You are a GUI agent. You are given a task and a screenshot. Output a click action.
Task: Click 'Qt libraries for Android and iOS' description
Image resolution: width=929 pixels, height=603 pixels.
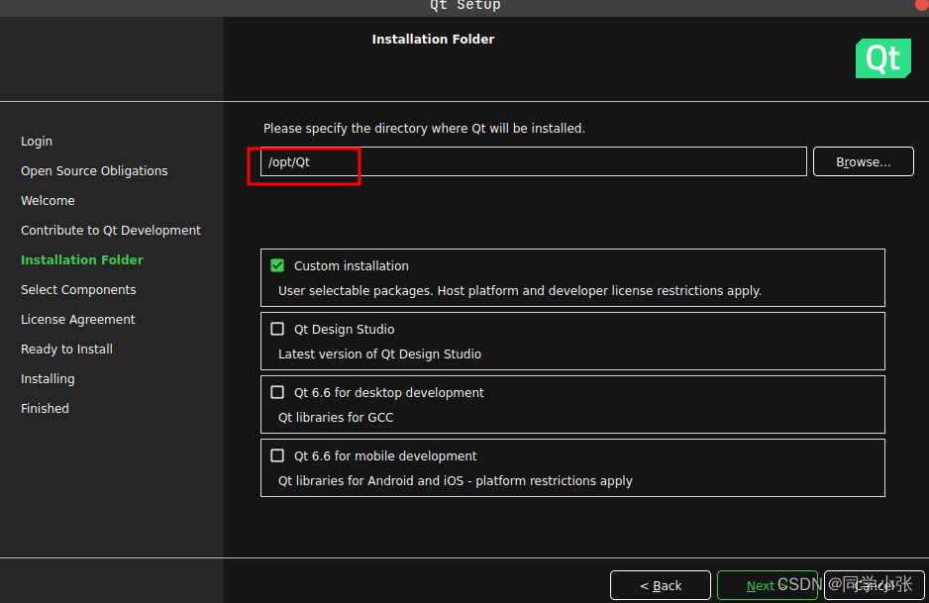456,481
